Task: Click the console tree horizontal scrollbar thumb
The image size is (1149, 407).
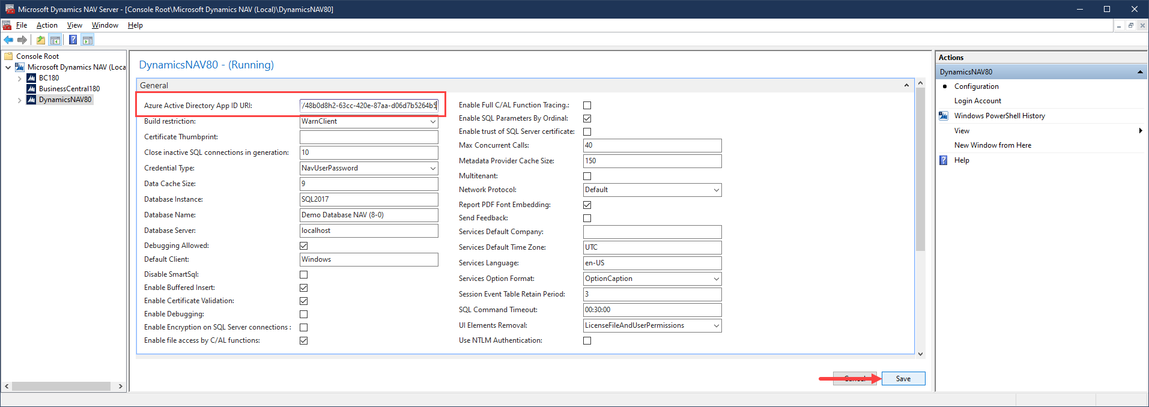Action: (x=61, y=387)
